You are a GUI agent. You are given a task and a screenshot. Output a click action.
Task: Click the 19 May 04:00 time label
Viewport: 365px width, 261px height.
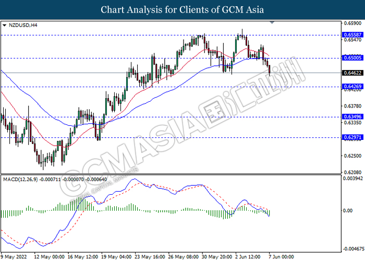(x=116, y=257)
